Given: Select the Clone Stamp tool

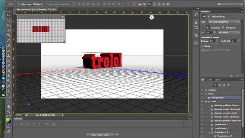Looking at the screenshot, I should pos(8,55).
